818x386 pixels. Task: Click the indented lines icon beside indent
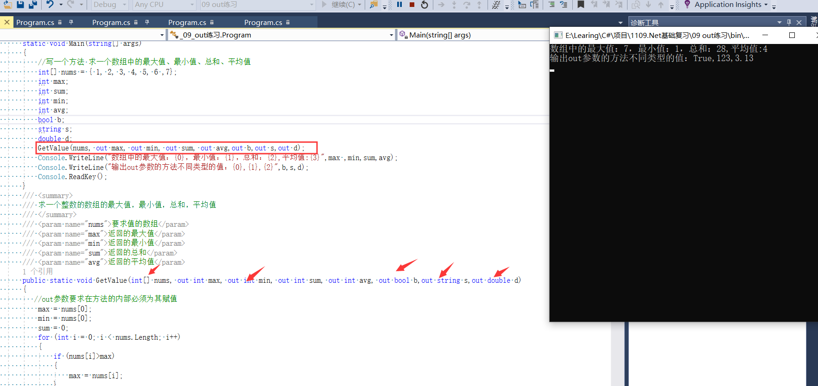coord(564,5)
